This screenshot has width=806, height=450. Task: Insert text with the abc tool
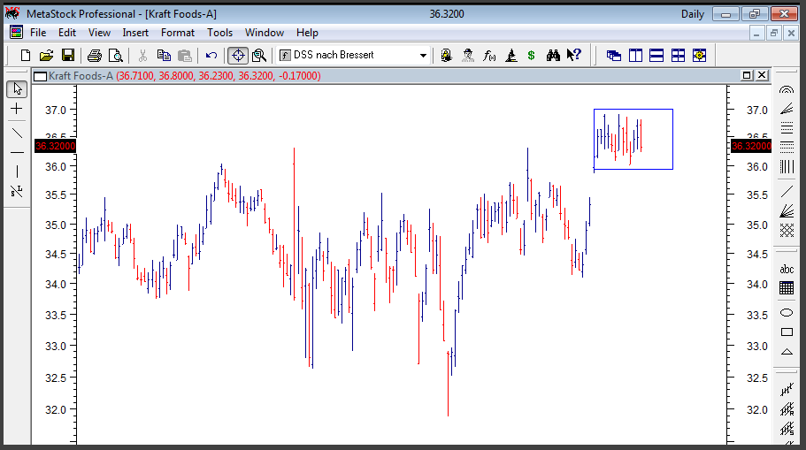click(787, 269)
